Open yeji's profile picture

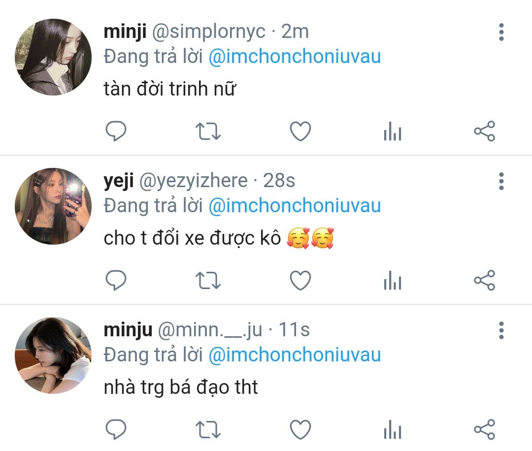pyautogui.click(x=53, y=206)
